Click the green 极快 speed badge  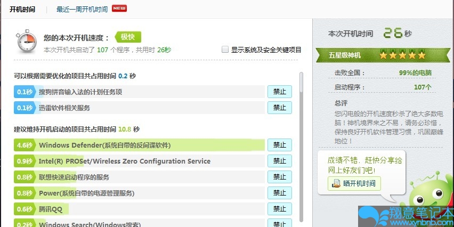pyautogui.click(x=128, y=37)
